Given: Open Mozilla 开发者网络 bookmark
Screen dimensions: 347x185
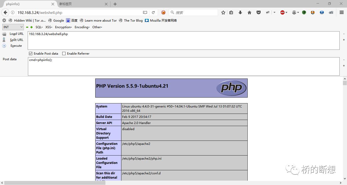Looking at the screenshot, I should coord(161,20).
